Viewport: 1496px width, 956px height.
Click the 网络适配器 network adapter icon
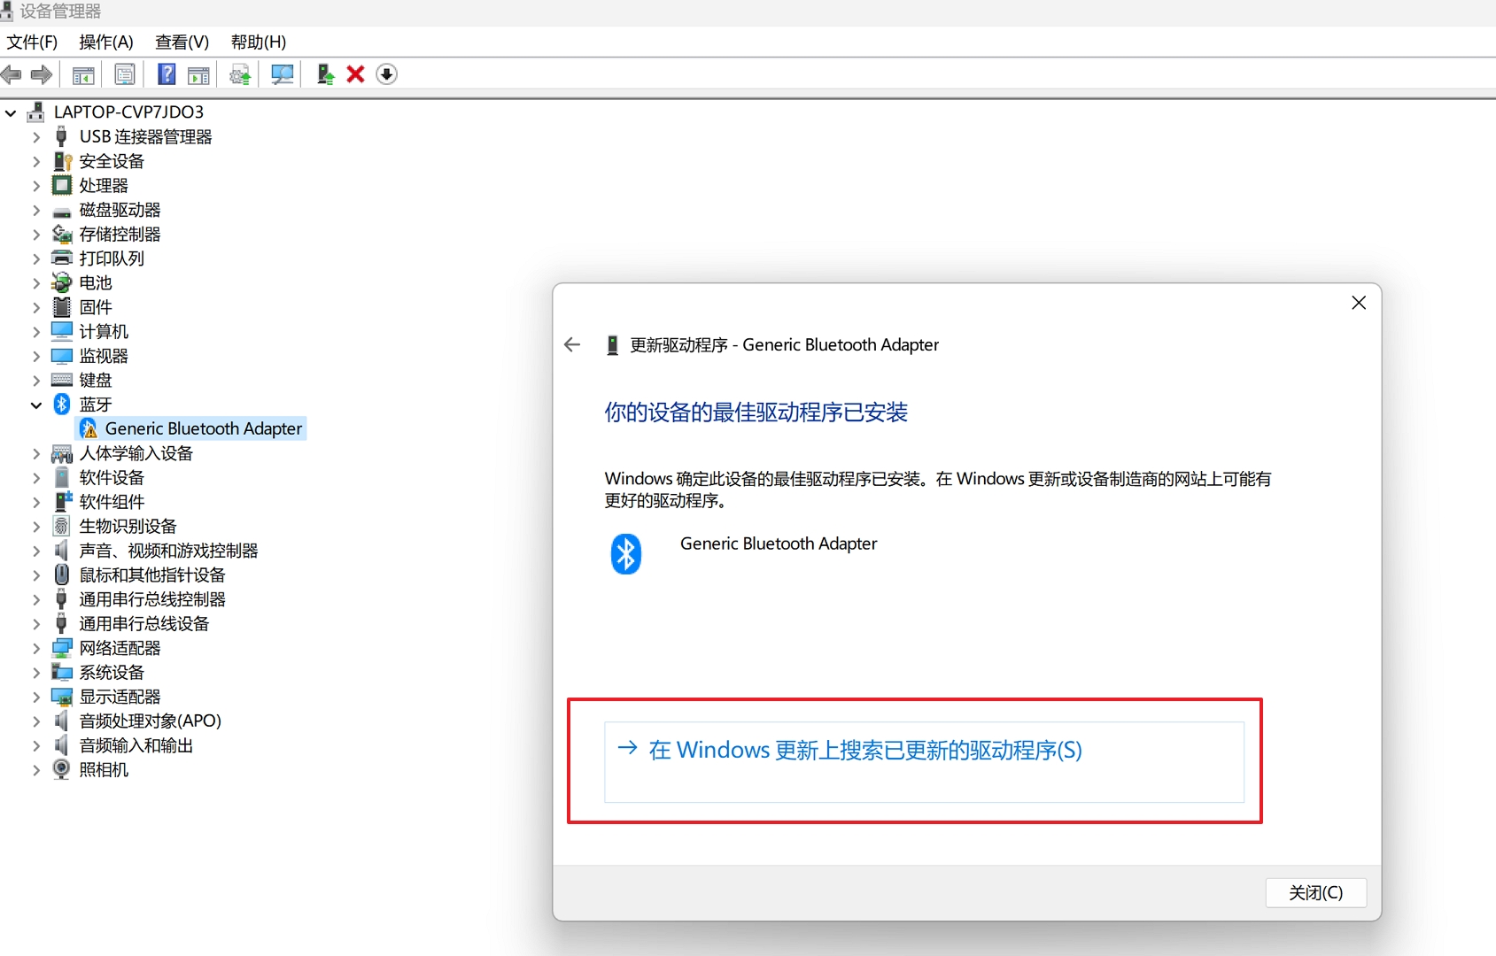point(61,648)
